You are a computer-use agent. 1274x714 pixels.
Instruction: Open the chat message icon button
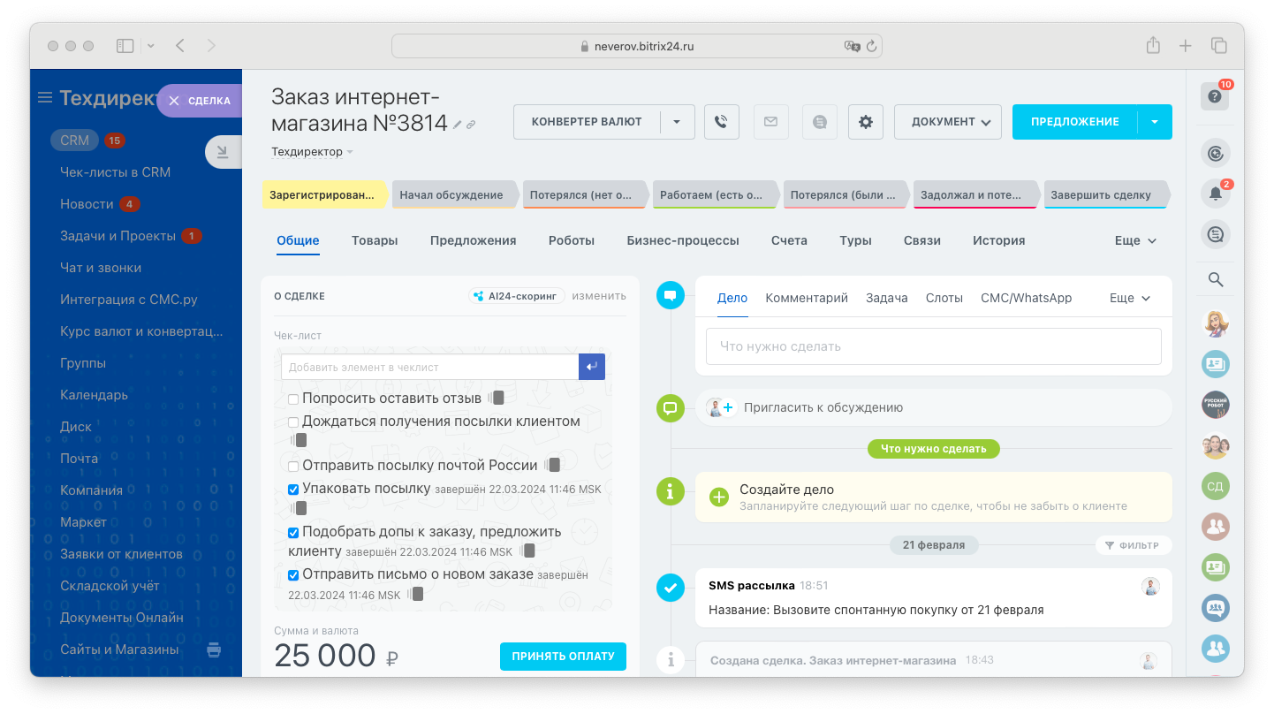[x=820, y=122]
